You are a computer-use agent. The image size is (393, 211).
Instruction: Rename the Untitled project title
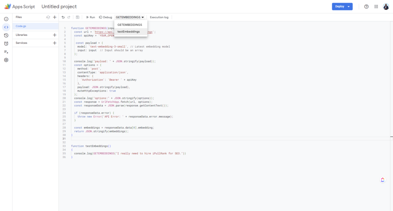(x=59, y=7)
